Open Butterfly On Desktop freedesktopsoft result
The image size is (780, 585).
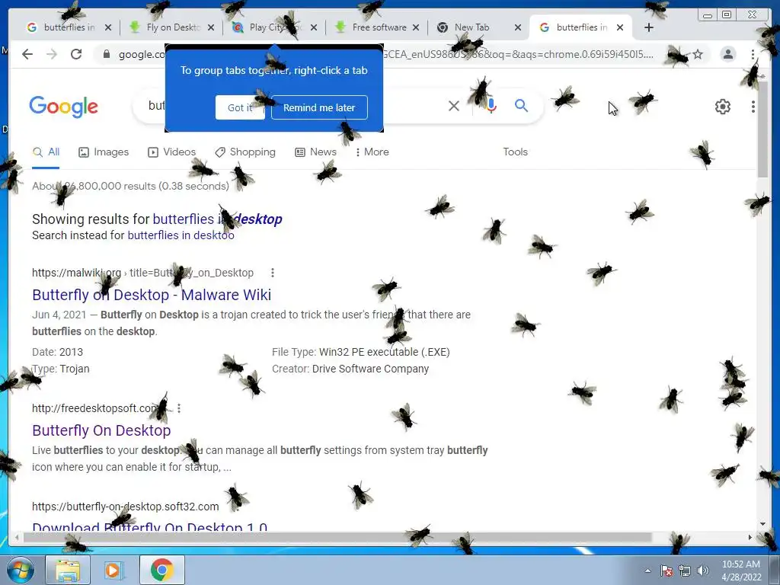pos(101,430)
